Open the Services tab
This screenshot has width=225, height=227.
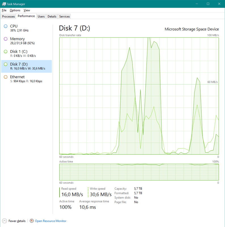(64, 16)
